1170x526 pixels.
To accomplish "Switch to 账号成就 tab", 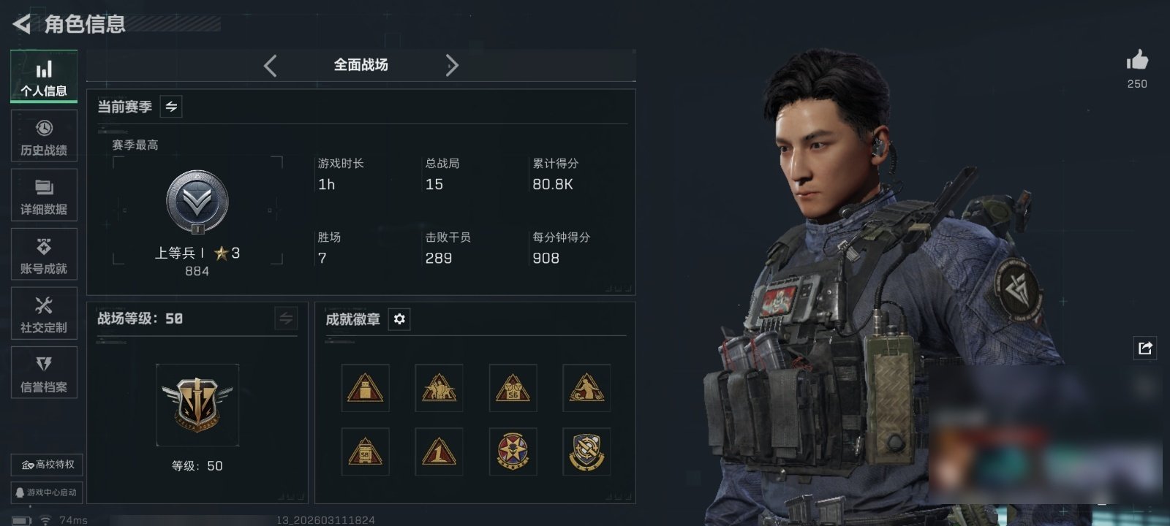I will (x=44, y=254).
